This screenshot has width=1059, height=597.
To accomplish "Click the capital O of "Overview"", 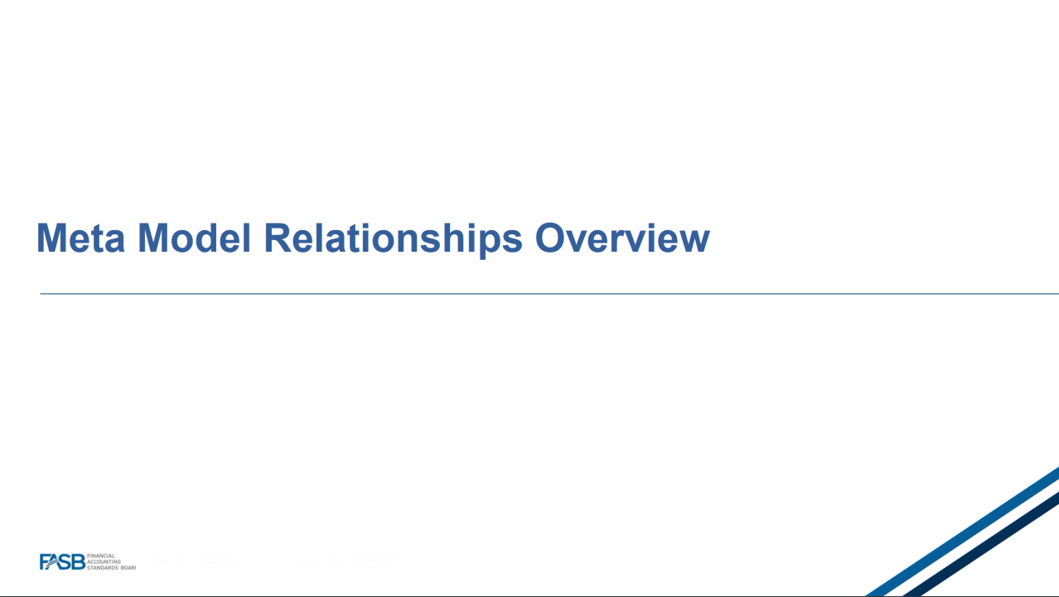I will [550, 238].
